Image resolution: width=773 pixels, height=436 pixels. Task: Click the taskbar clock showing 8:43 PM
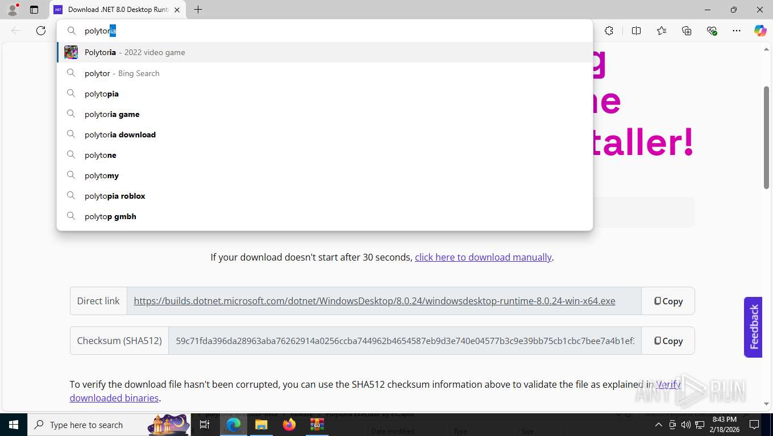click(x=724, y=425)
